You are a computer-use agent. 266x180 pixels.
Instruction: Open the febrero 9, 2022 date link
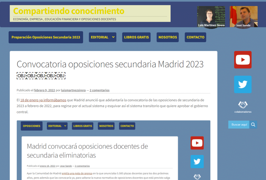coord(44,90)
